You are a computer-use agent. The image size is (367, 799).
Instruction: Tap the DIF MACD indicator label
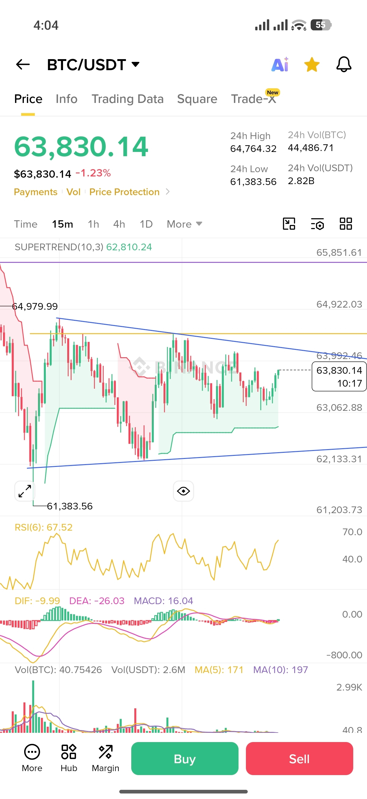click(37, 601)
